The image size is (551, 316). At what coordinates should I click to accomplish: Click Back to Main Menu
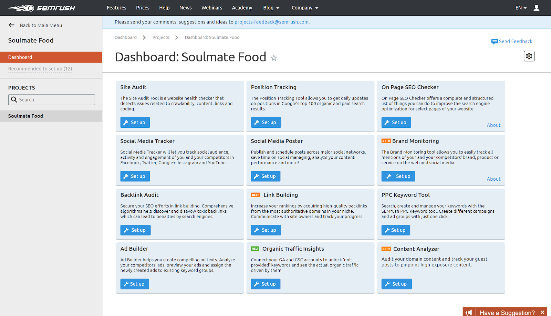(41, 25)
